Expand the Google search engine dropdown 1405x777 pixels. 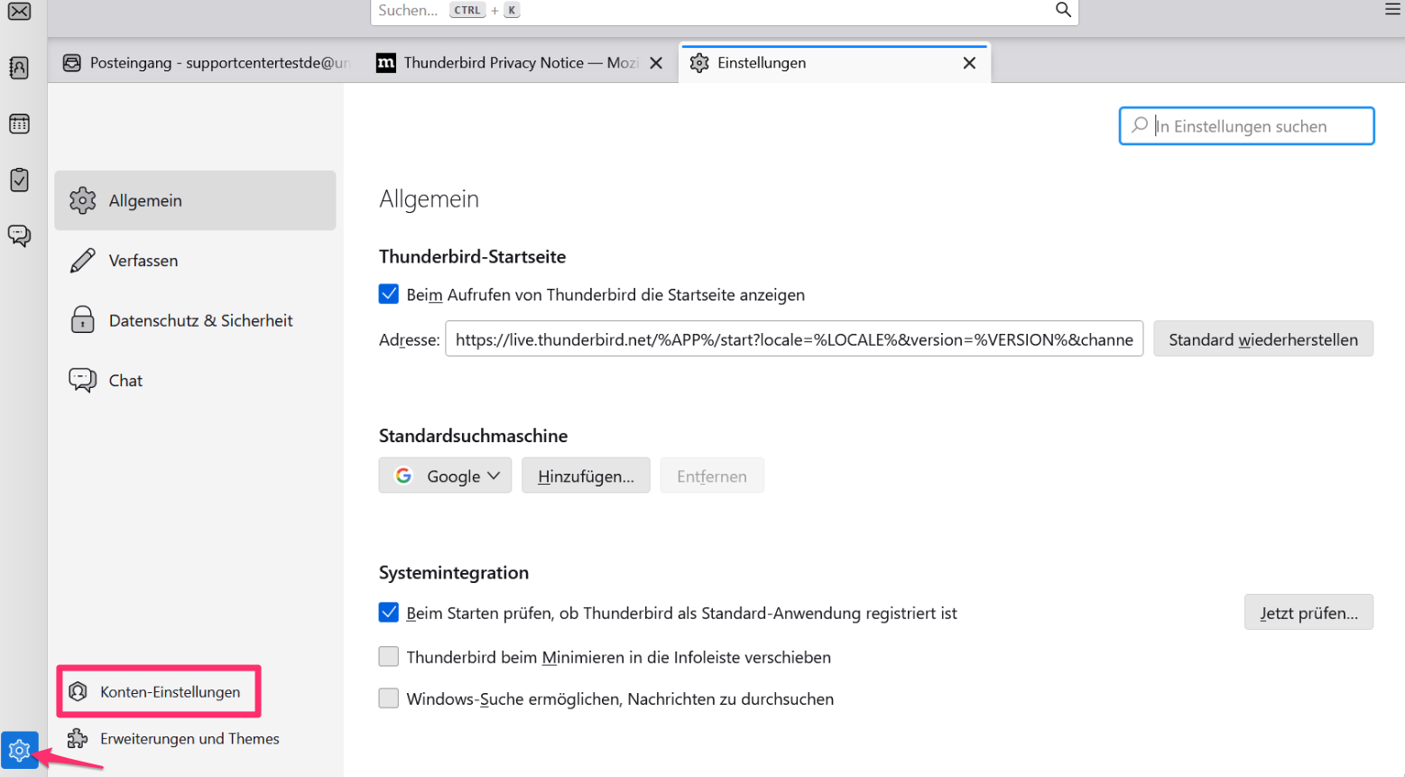click(x=445, y=476)
